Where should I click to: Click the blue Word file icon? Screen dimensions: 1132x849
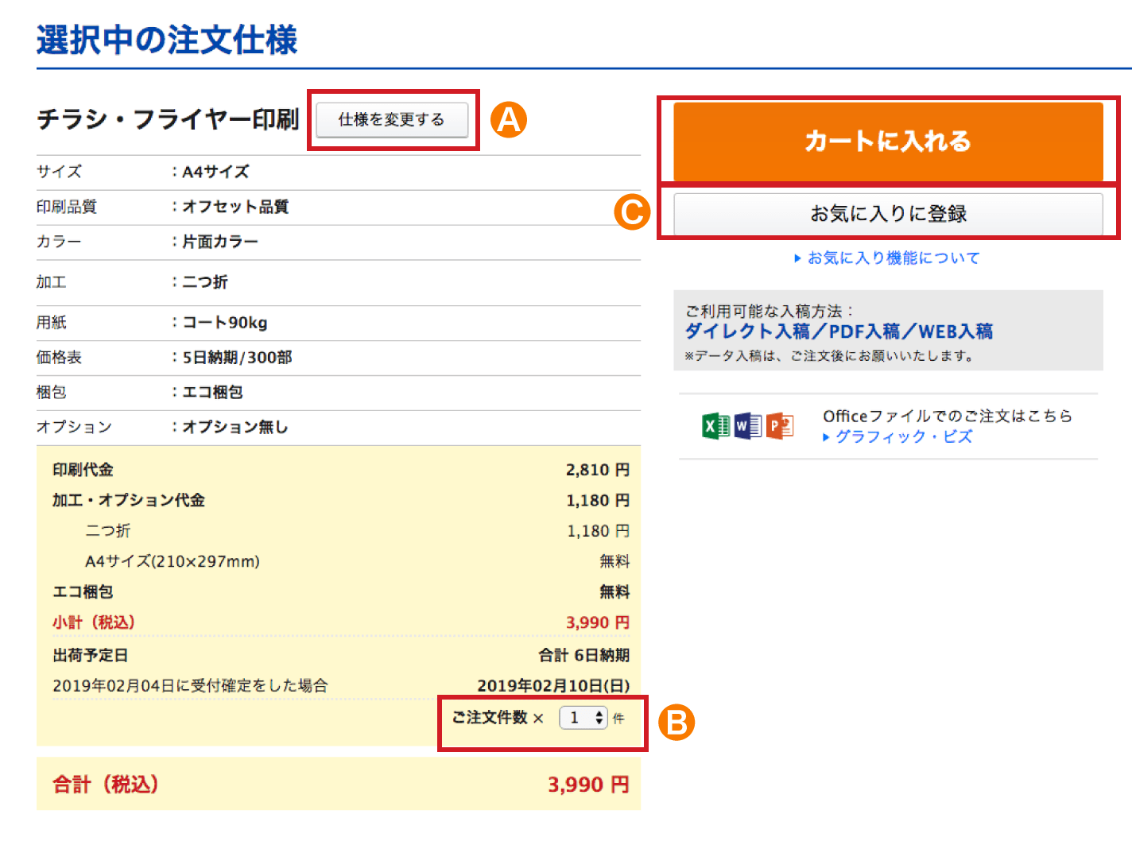point(747,427)
